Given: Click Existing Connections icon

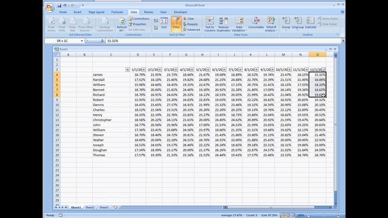Looking at the screenshot, I should [105, 24].
